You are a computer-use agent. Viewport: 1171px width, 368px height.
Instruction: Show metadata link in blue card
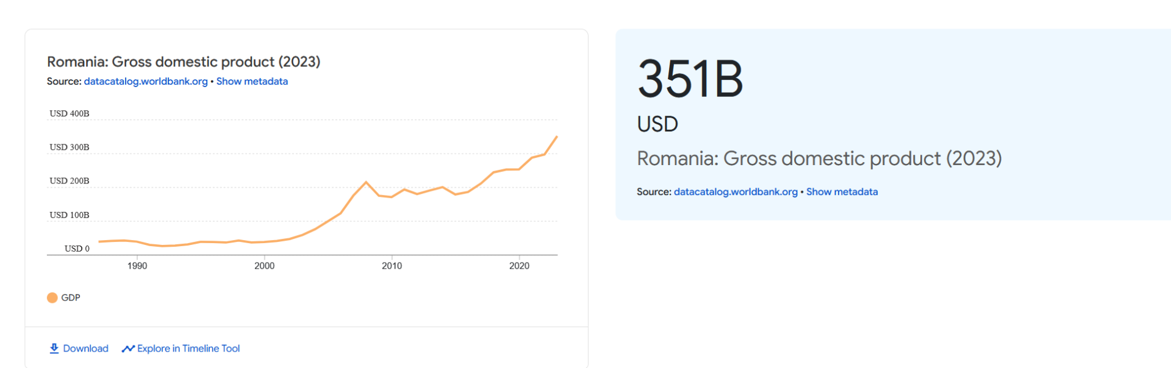click(842, 192)
